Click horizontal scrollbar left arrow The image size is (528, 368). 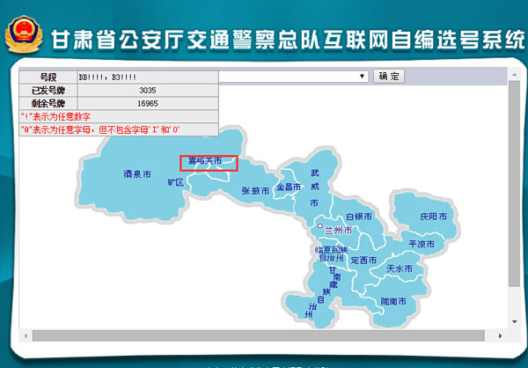click(x=26, y=335)
